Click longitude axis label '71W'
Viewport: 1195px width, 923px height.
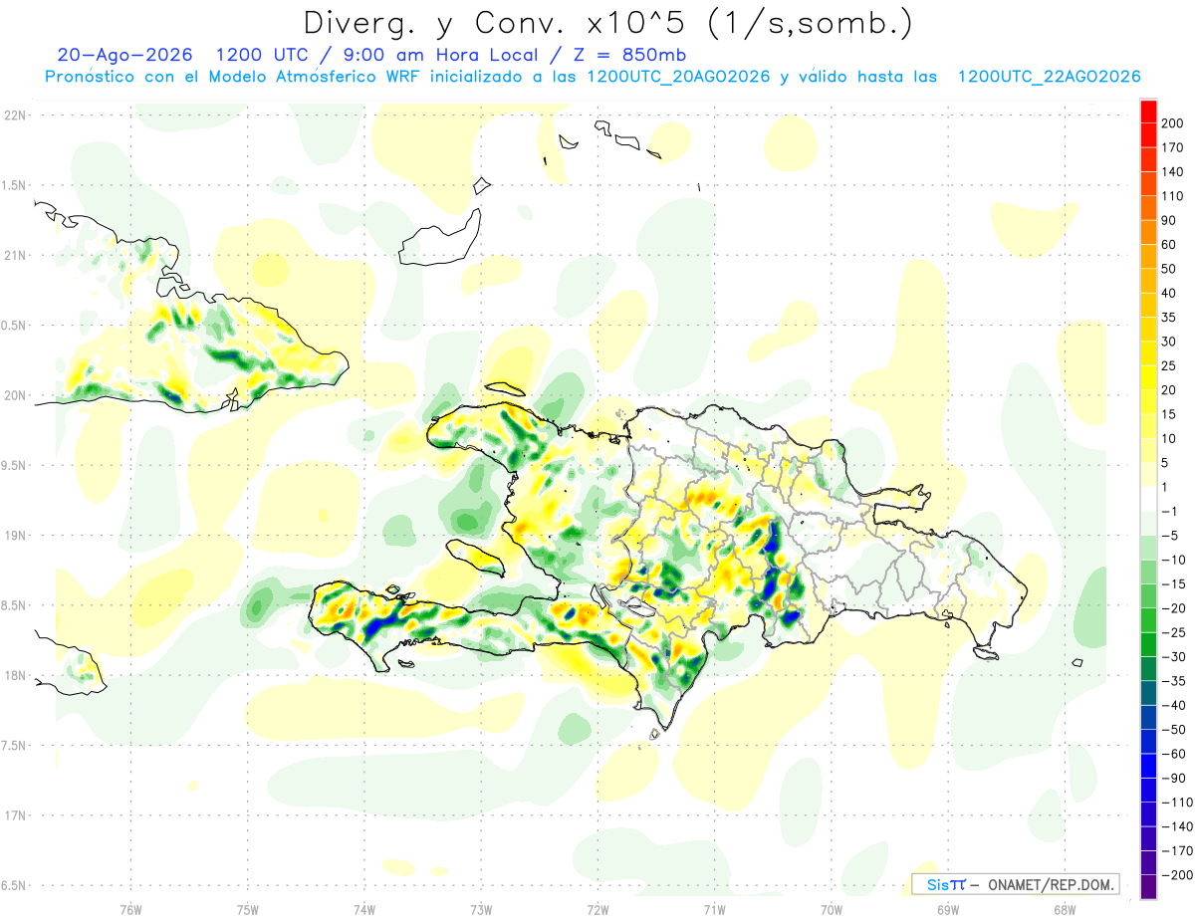tap(714, 908)
